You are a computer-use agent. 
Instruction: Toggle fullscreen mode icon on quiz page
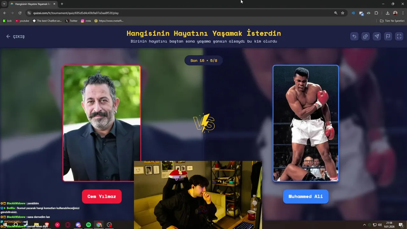(399, 36)
